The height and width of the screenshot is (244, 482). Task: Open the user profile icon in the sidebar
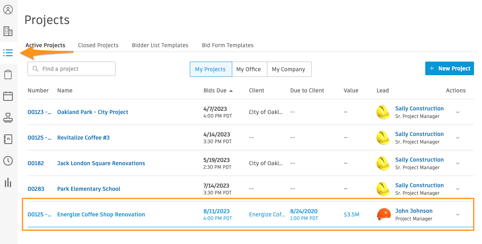pos(8,10)
